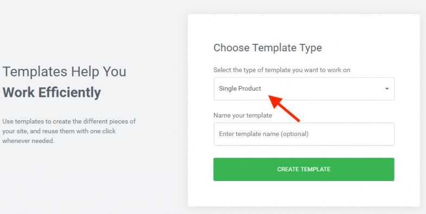Click the 'Select the type of template' label
The width and height of the screenshot is (426, 214).
pos(282,70)
